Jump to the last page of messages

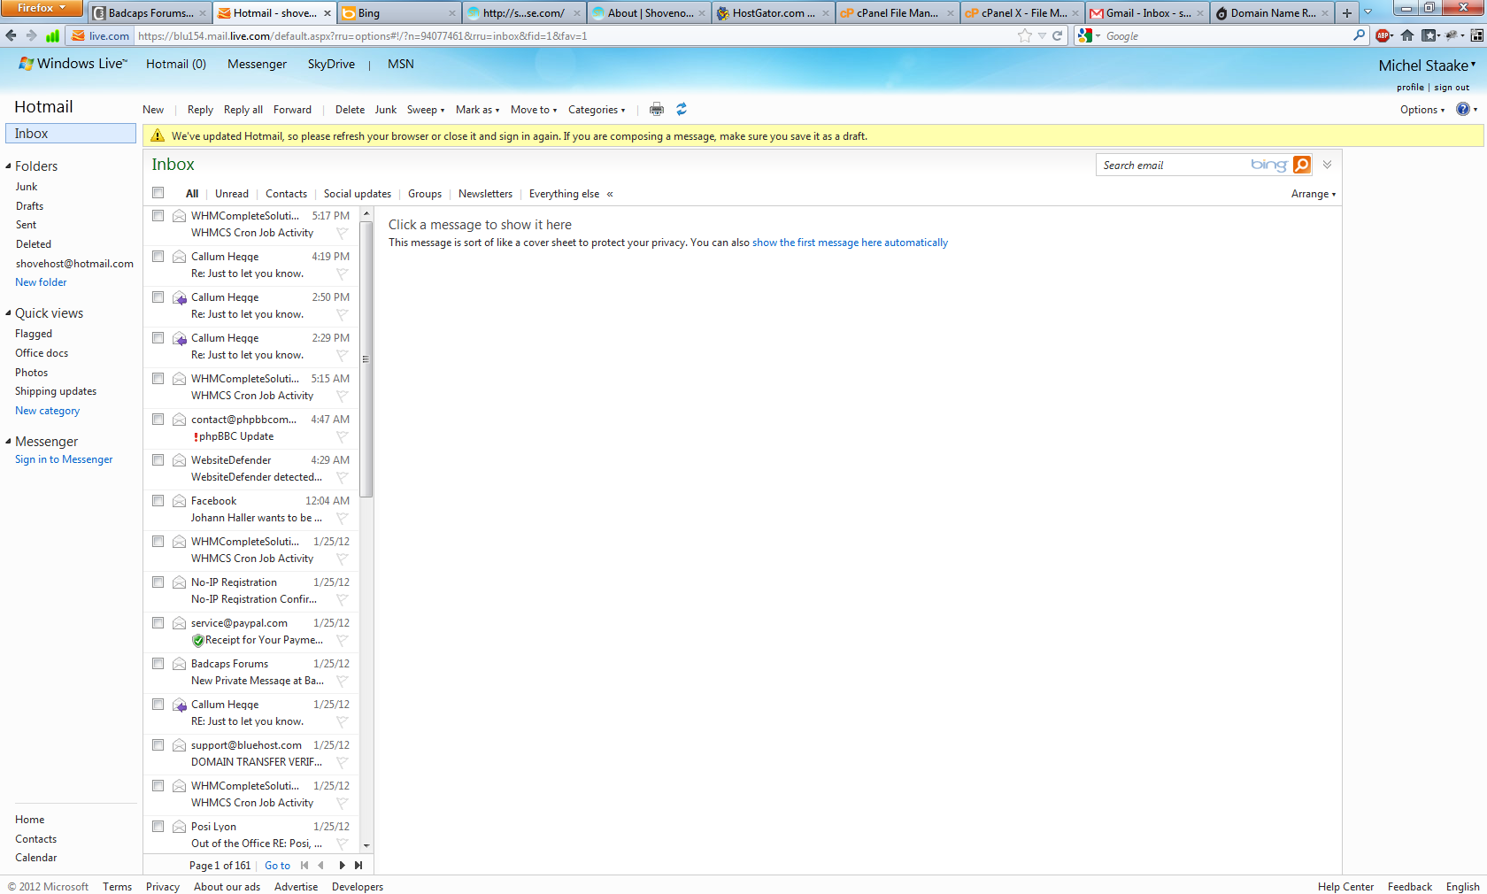coord(358,866)
